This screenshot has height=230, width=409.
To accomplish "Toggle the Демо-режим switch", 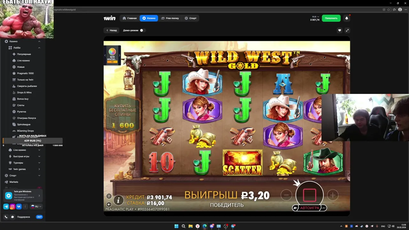I will [x=143, y=30].
